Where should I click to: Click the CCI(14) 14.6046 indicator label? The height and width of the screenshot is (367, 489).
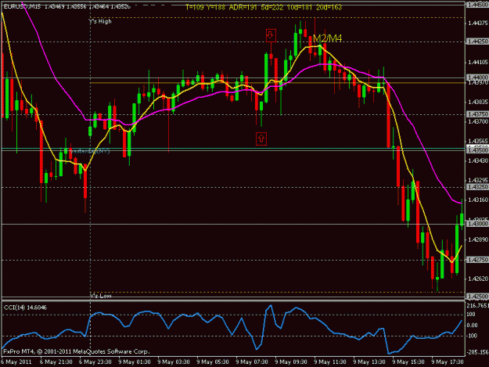pyautogui.click(x=25, y=308)
